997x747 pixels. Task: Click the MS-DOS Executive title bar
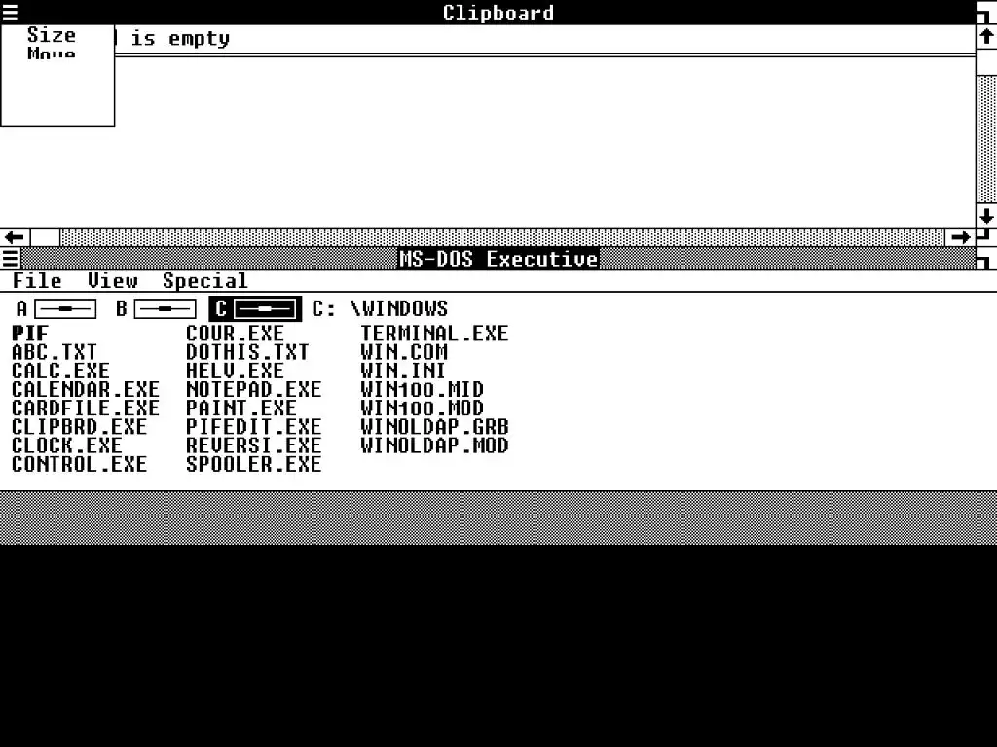[498, 259]
